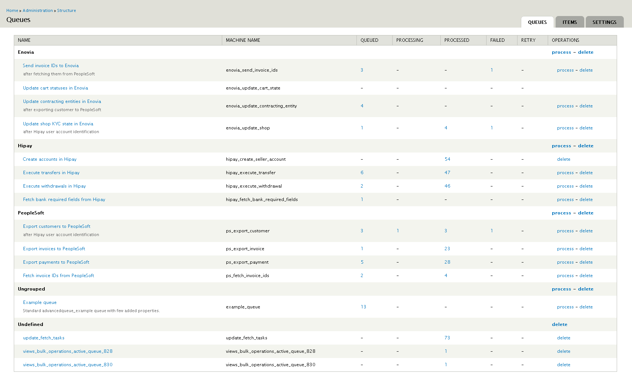
Task: Open Export invoices to PeopleSoft queue
Action: point(54,249)
